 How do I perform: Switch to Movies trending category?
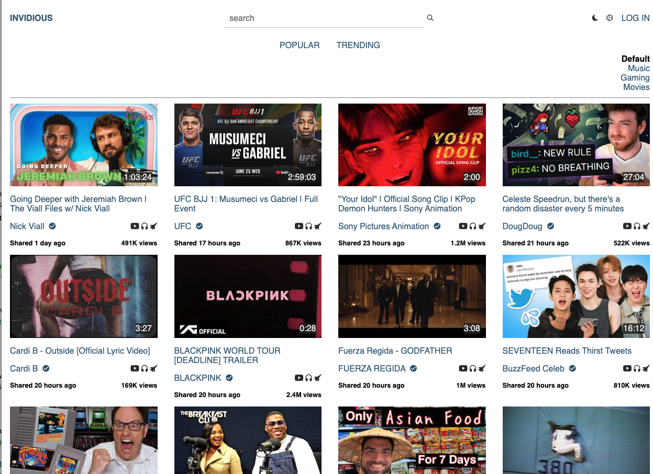click(x=636, y=87)
